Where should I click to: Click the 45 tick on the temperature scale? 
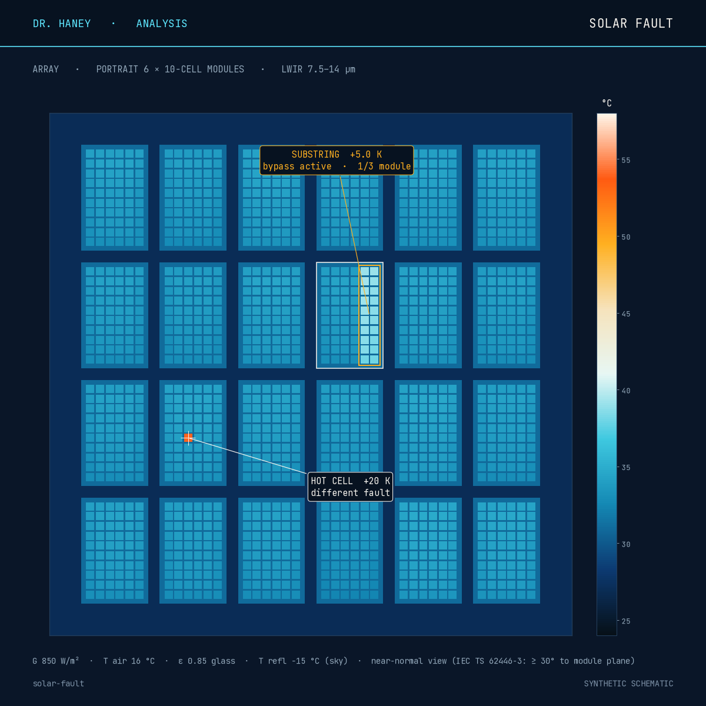click(626, 314)
